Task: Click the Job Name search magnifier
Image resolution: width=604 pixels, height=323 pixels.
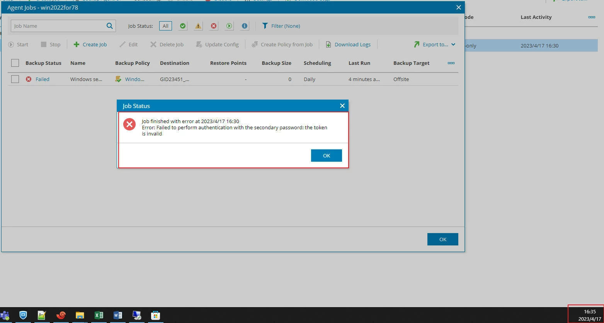Action: (x=109, y=26)
